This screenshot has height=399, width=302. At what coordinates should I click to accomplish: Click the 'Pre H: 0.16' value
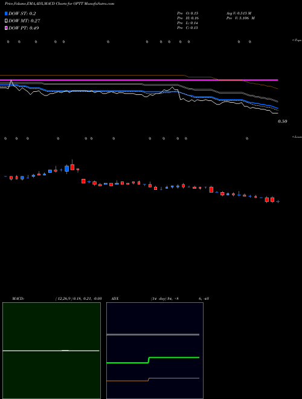tap(188, 18)
